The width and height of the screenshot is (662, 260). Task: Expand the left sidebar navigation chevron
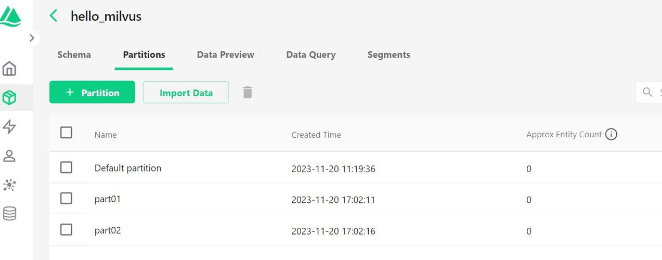(x=32, y=38)
